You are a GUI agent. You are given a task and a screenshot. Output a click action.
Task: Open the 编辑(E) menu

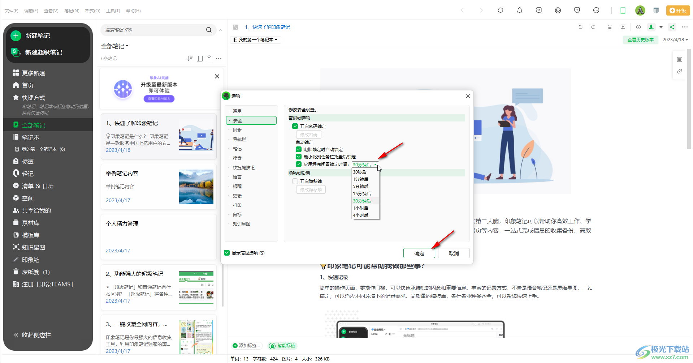(31, 11)
